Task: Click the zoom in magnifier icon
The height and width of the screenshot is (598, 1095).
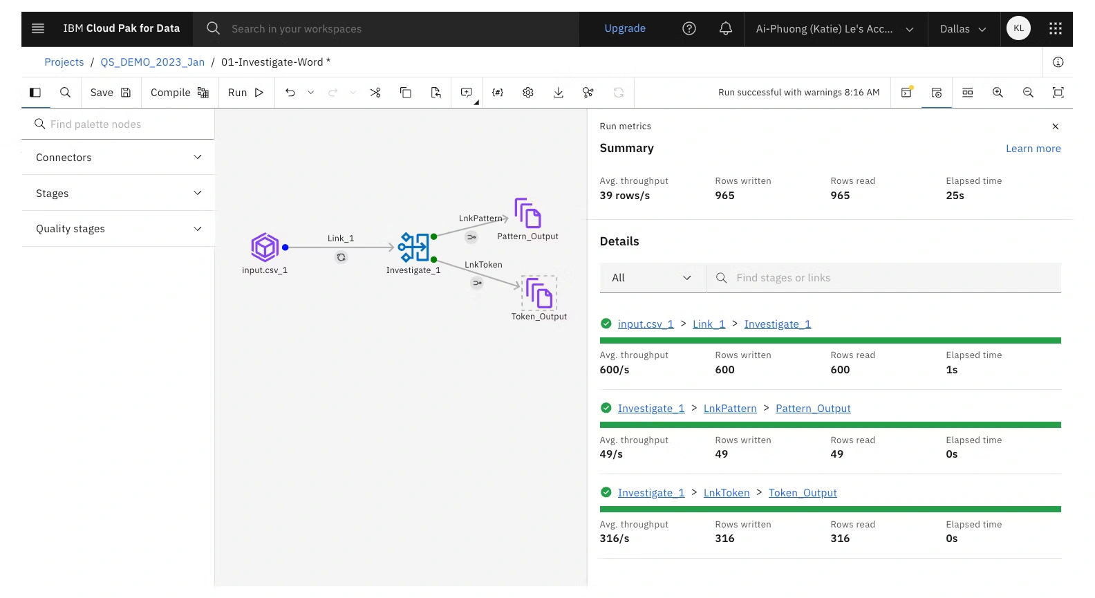Action: pyautogui.click(x=998, y=93)
